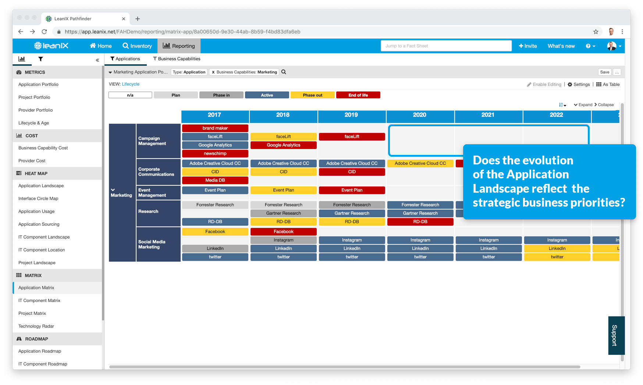Open the filter panel icon in sidebar
Image resolution: width=643 pixels, height=385 pixels.
point(40,59)
